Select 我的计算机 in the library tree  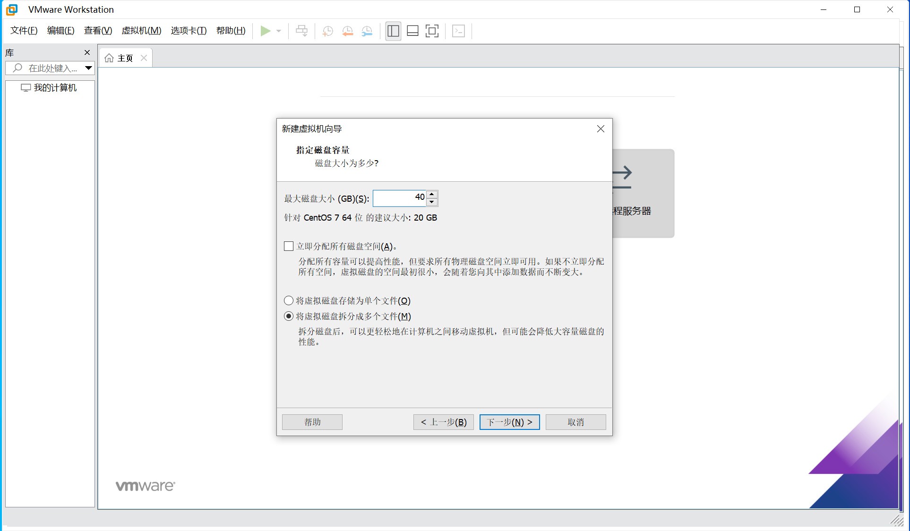click(x=55, y=88)
